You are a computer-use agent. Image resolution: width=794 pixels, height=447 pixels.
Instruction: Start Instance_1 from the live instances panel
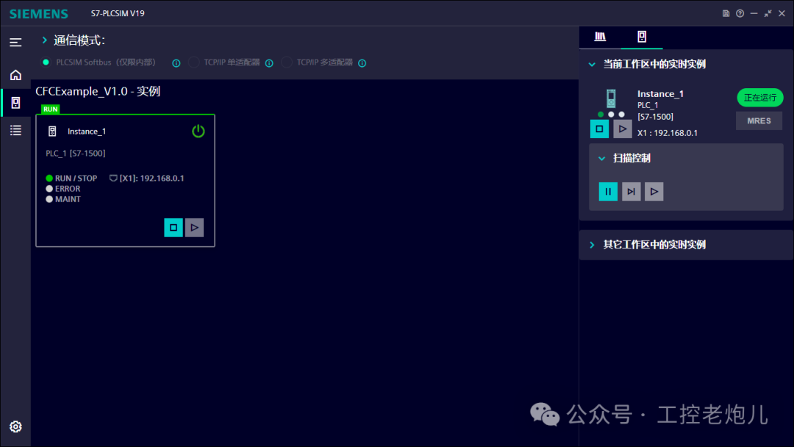tap(623, 129)
